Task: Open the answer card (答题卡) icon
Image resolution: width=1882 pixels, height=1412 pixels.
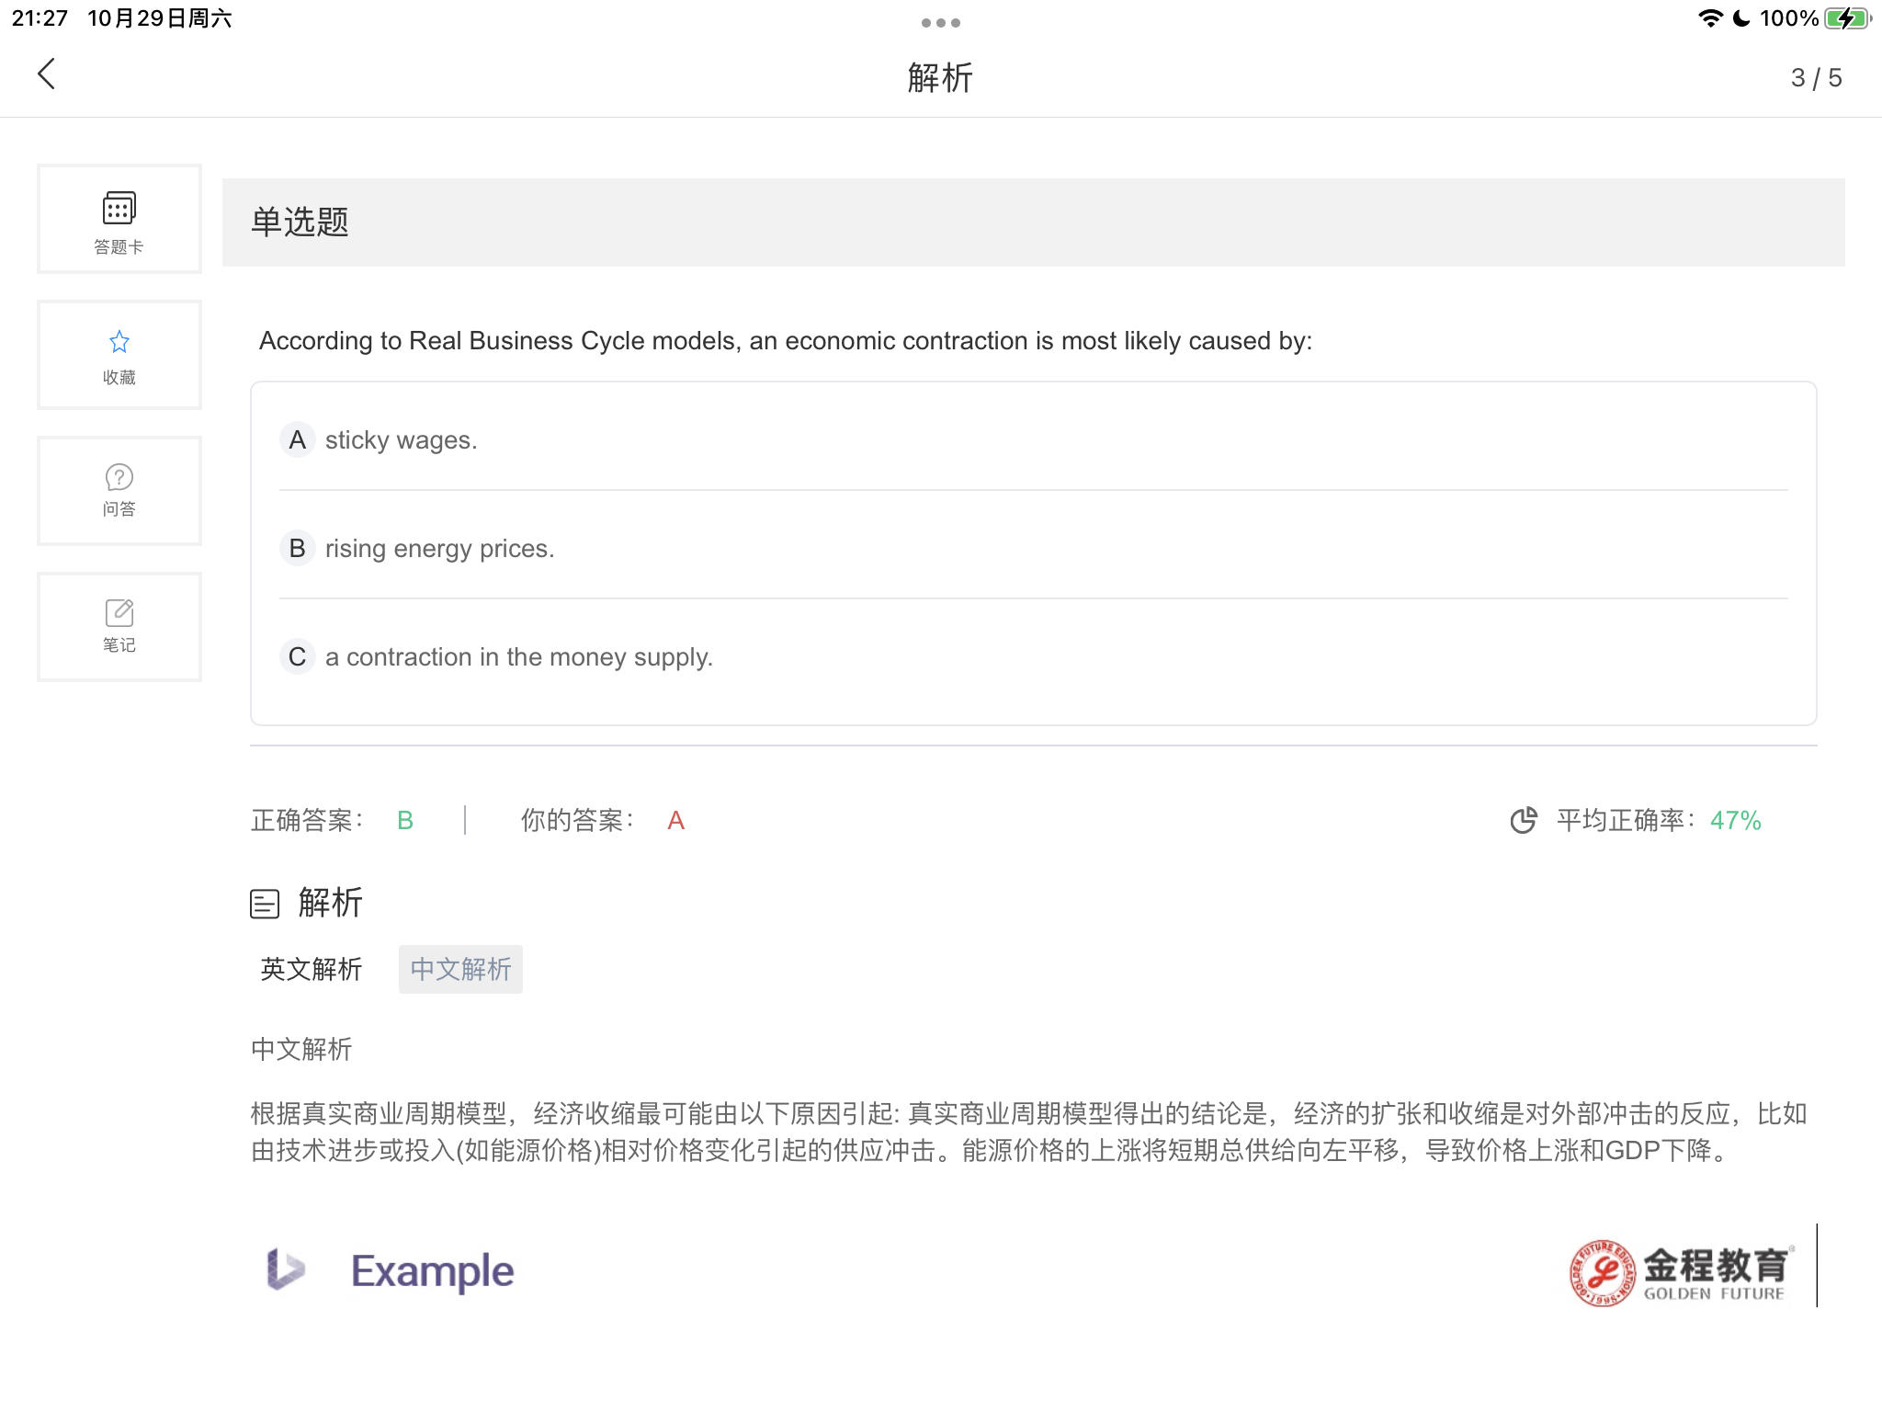Action: [x=119, y=219]
